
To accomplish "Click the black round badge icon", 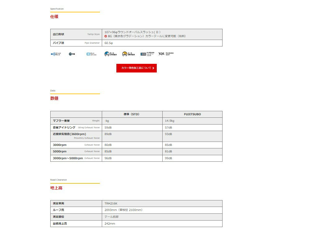I will (70, 54).
